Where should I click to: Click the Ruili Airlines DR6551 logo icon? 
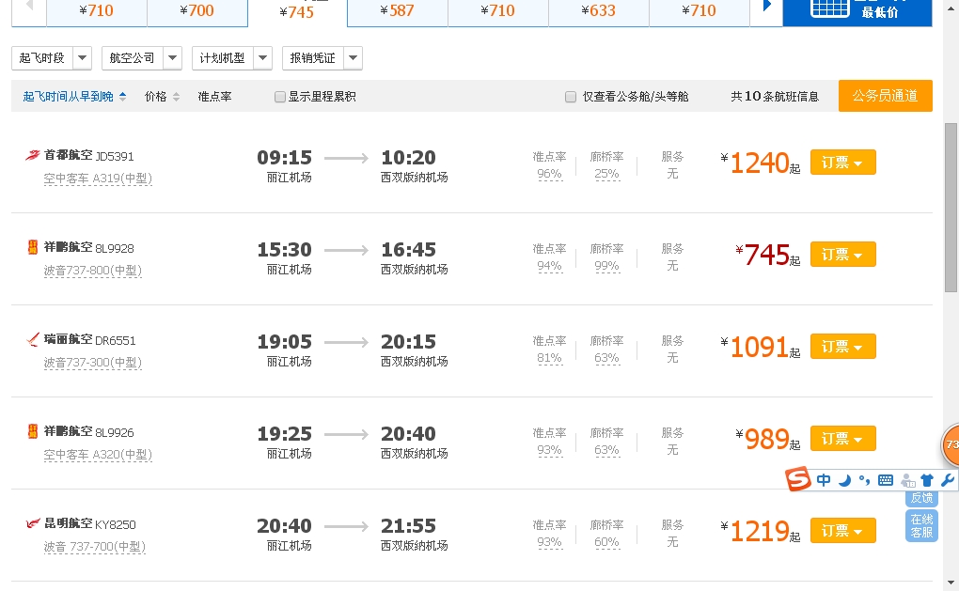[33, 339]
